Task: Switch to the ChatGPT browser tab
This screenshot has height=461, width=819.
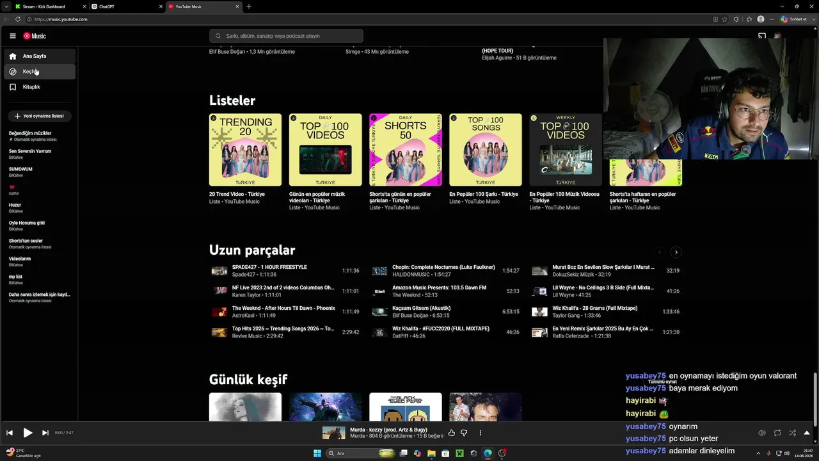Action: click(x=127, y=6)
